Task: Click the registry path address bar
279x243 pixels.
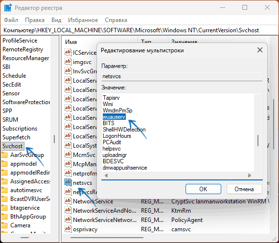Action: pyautogui.click(x=139, y=30)
